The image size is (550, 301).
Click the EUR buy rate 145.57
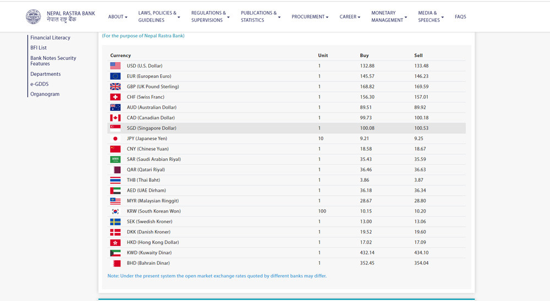pos(367,76)
